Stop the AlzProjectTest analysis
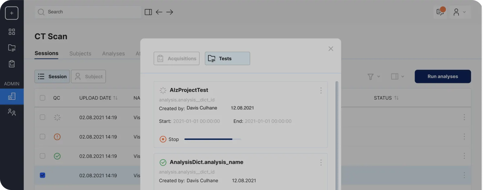 (169, 139)
